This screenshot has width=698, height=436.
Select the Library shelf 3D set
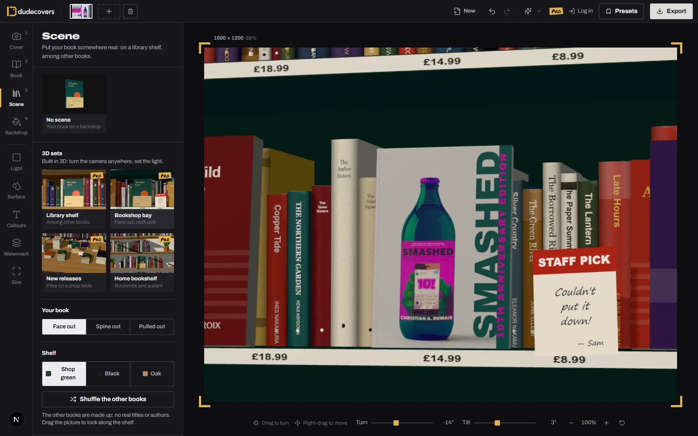pos(74,199)
